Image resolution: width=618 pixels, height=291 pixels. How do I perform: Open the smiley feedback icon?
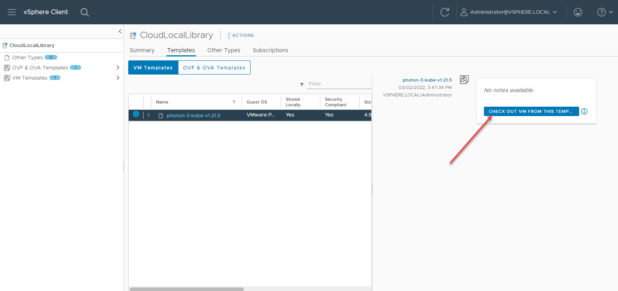(578, 12)
